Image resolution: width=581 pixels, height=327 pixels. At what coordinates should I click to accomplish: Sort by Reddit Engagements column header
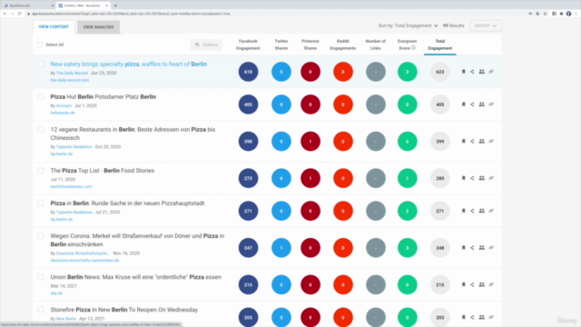tap(343, 45)
